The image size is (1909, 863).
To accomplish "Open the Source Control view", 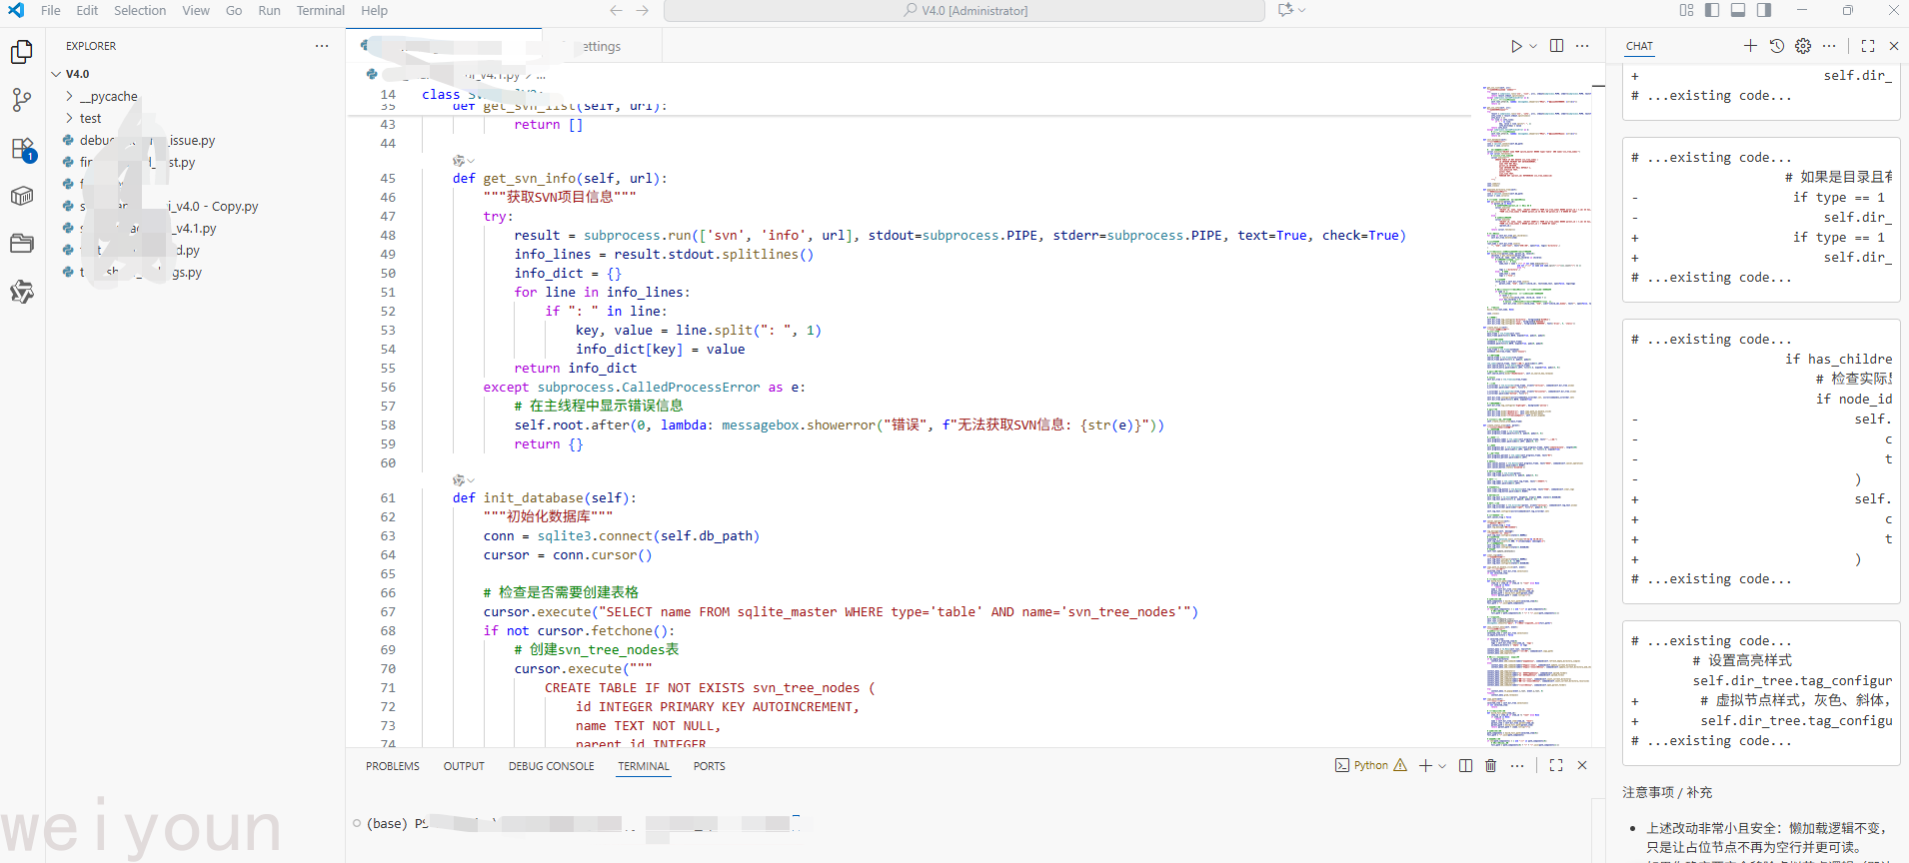I will coord(22,99).
